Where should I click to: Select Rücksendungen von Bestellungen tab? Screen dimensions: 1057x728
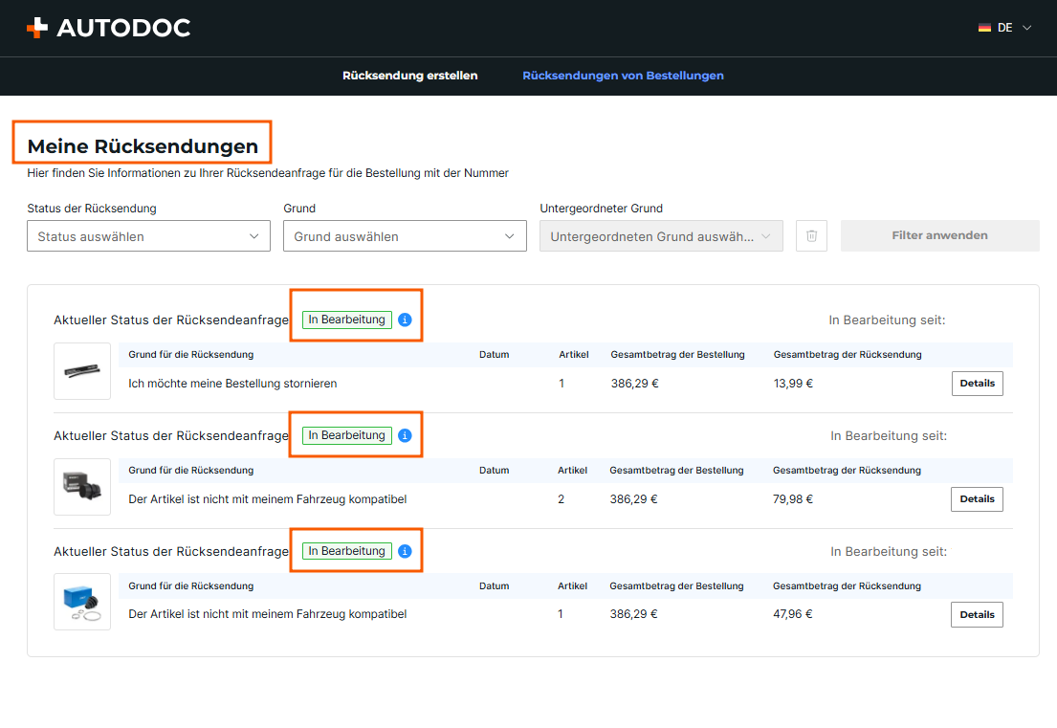pyautogui.click(x=623, y=76)
